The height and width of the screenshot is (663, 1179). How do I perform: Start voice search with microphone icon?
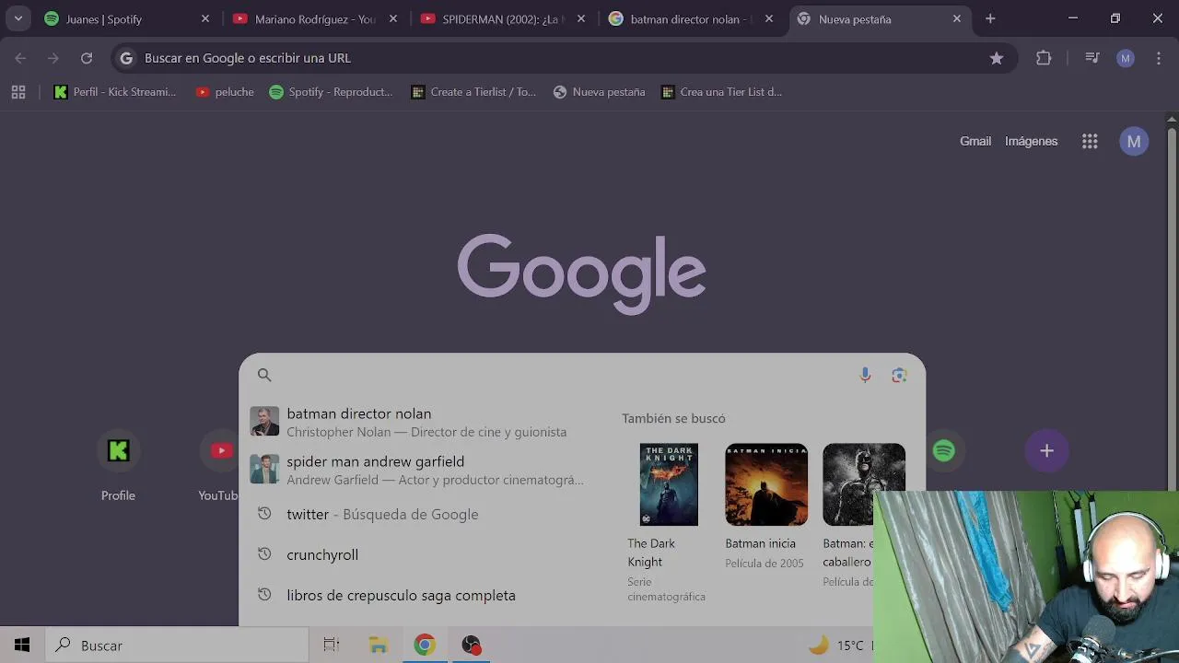pos(865,375)
